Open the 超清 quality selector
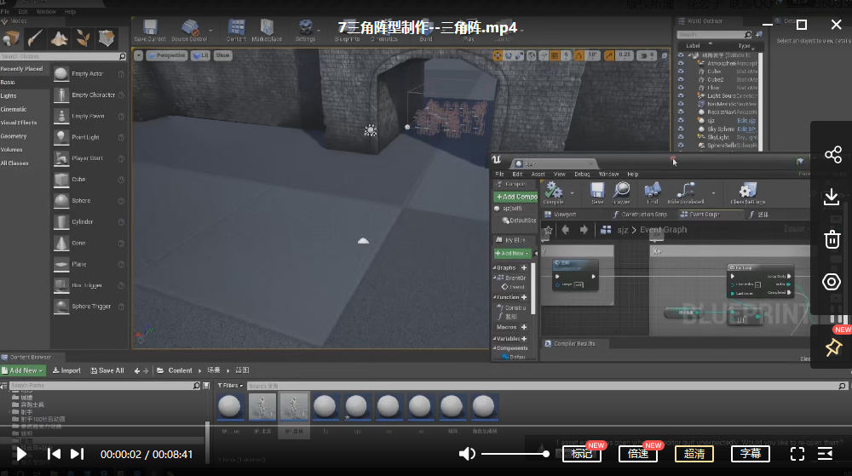This screenshot has width=852, height=476. point(694,454)
